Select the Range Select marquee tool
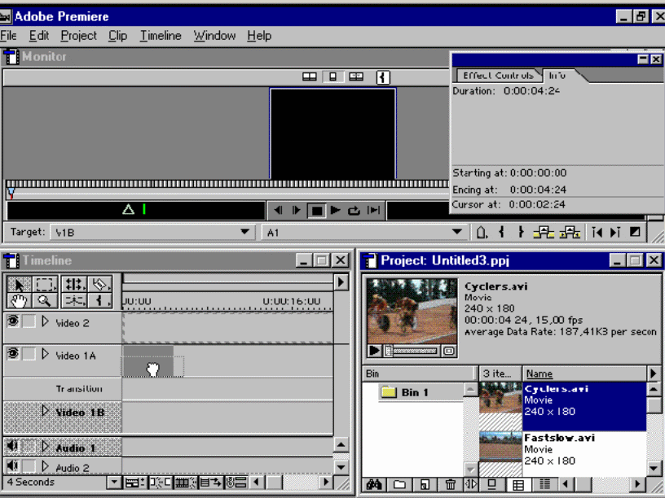This screenshot has height=498, width=665. pyautogui.click(x=45, y=284)
